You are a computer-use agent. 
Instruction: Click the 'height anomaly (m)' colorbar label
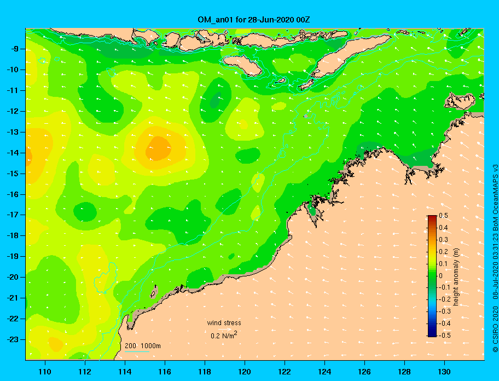point(456,276)
